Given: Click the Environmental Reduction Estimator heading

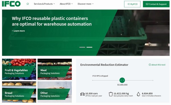Looking at the screenshot, I should click(104, 65).
